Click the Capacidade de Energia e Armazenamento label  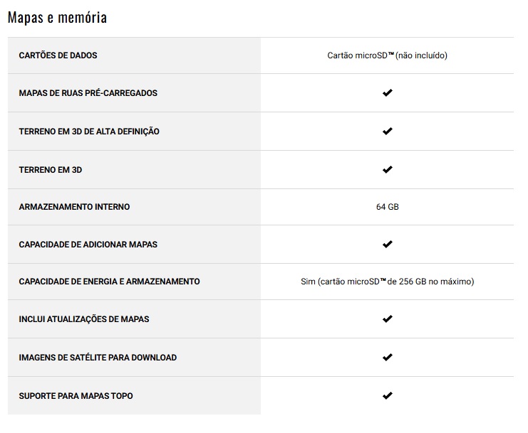(109, 282)
